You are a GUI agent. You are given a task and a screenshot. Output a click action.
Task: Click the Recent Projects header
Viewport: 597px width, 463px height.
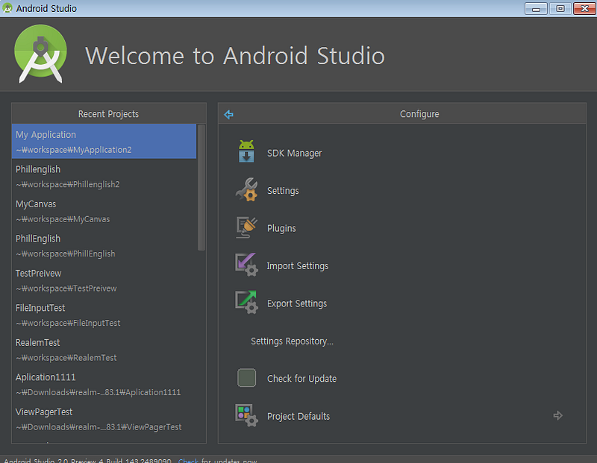coord(108,114)
